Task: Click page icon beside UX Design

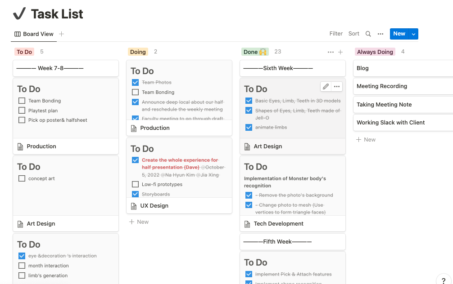Action: (x=134, y=206)
